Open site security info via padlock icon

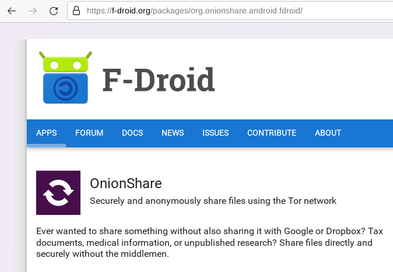(76, 11)
